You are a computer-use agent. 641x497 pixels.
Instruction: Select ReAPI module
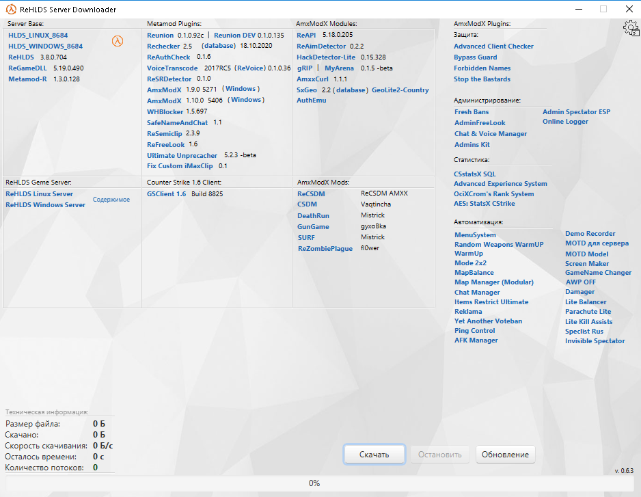[x=306, y=35]
